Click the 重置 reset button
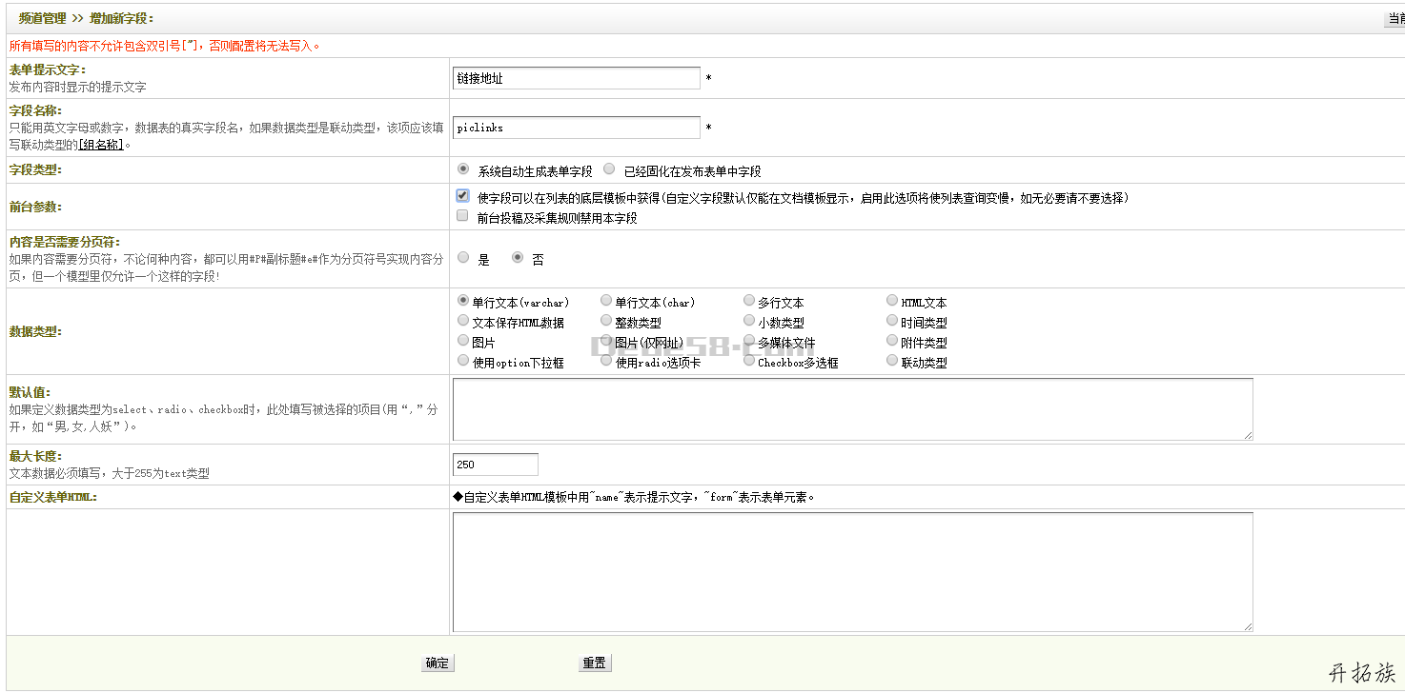The width and height of the screenshot is (1405, 693). tap(595, 663)
